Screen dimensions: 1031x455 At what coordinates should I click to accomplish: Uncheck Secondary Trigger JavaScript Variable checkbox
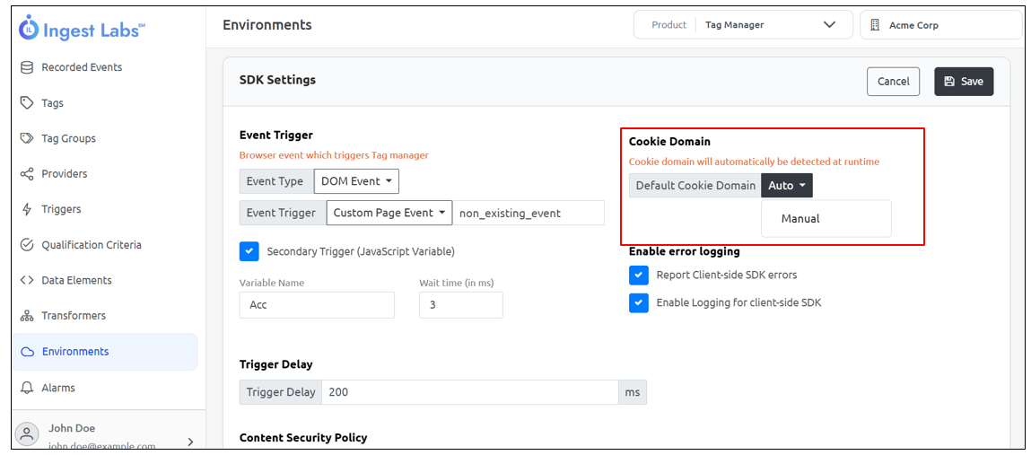click(x=249, y=251)
